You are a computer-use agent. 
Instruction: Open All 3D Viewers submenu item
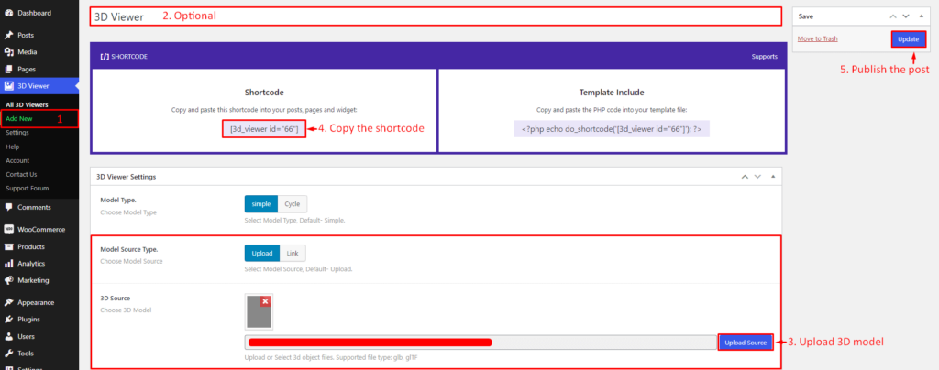[x=27, y=104]
